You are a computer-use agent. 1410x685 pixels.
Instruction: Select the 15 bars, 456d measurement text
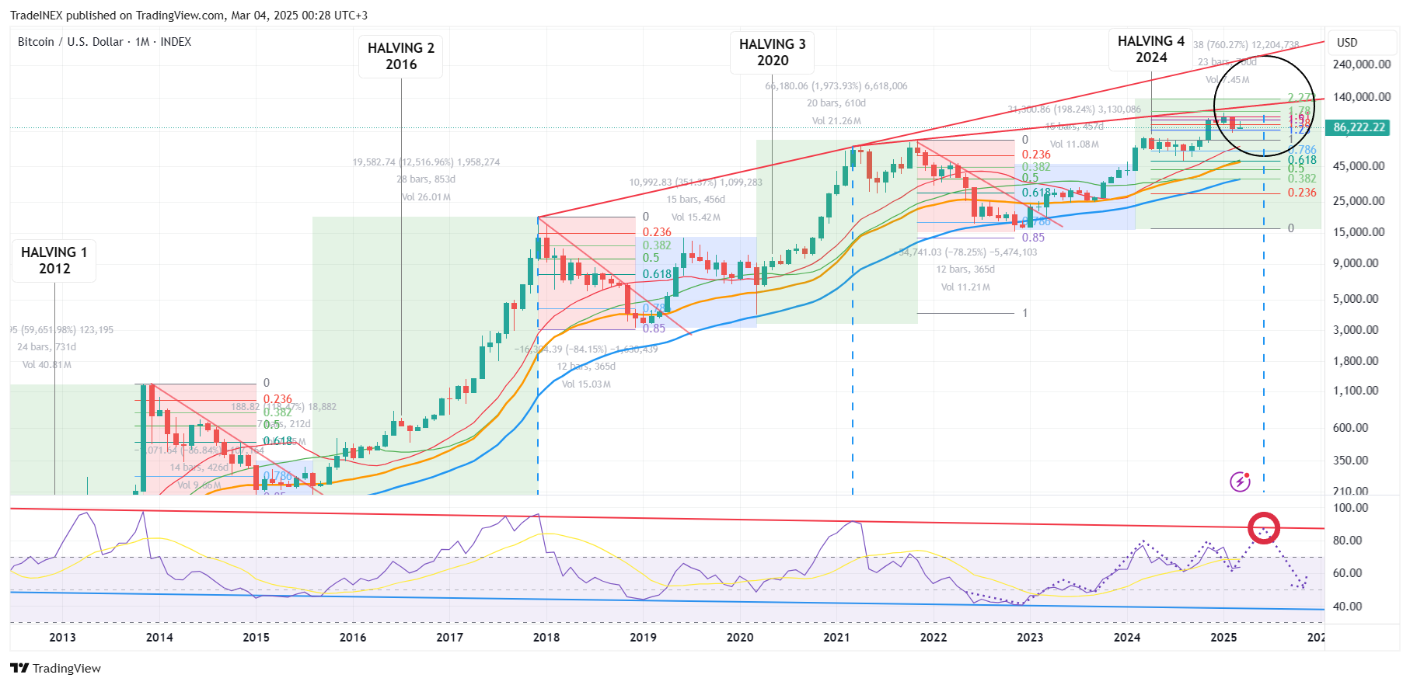click(696, 200)
